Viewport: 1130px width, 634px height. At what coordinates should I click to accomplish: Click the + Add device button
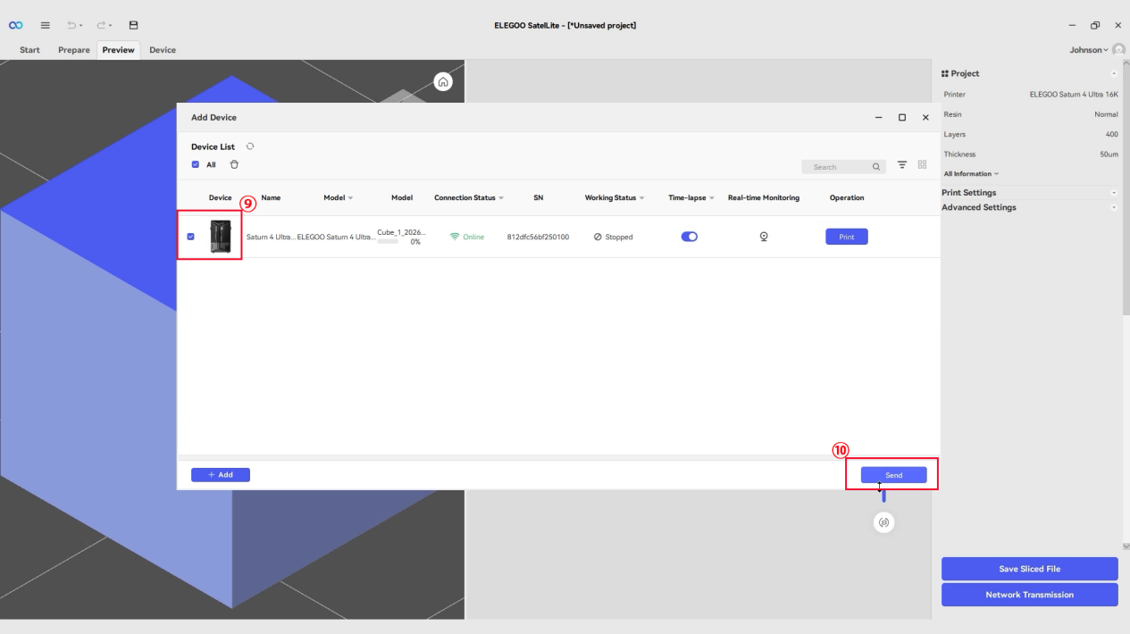click(221, 475)
